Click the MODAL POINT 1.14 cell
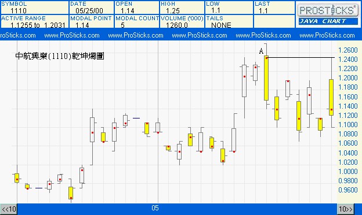The height and width of the screenshot is (215, 362). click(x=91, y=21)
